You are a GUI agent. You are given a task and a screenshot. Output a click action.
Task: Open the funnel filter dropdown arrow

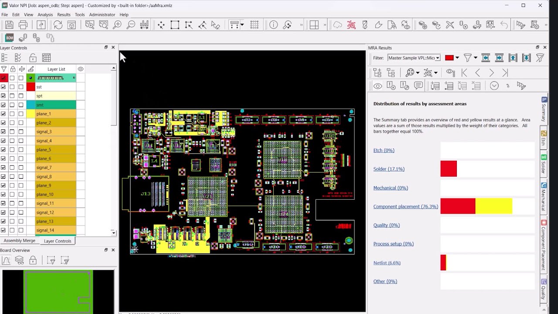coord(476,58)
